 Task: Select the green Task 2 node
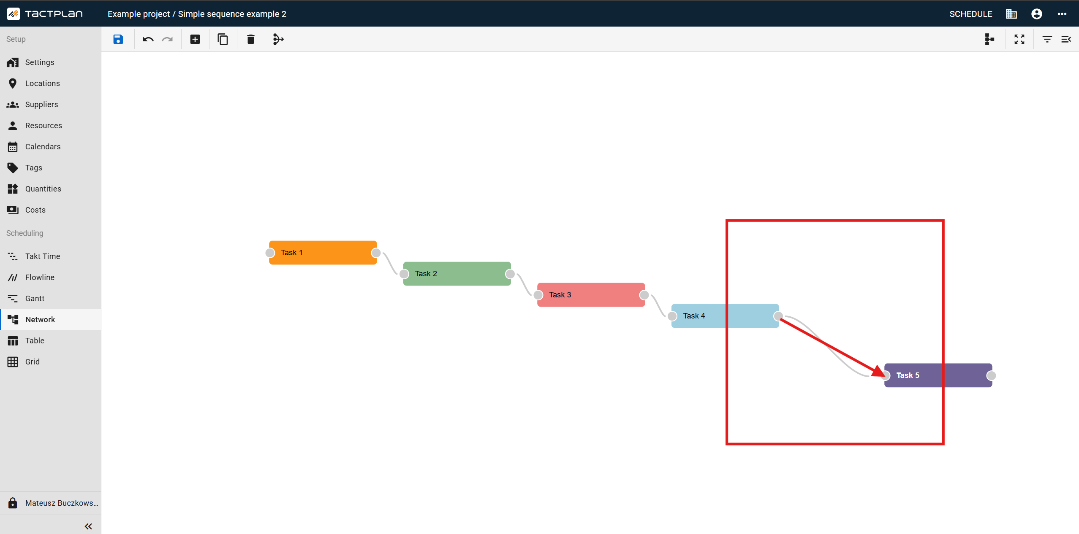coord(457,274)
